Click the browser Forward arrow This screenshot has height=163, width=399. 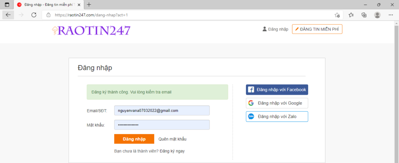click(21, 15)
